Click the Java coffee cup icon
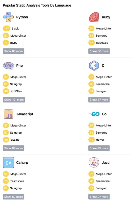Screen dimensions: 131x202 pos(94,162)
